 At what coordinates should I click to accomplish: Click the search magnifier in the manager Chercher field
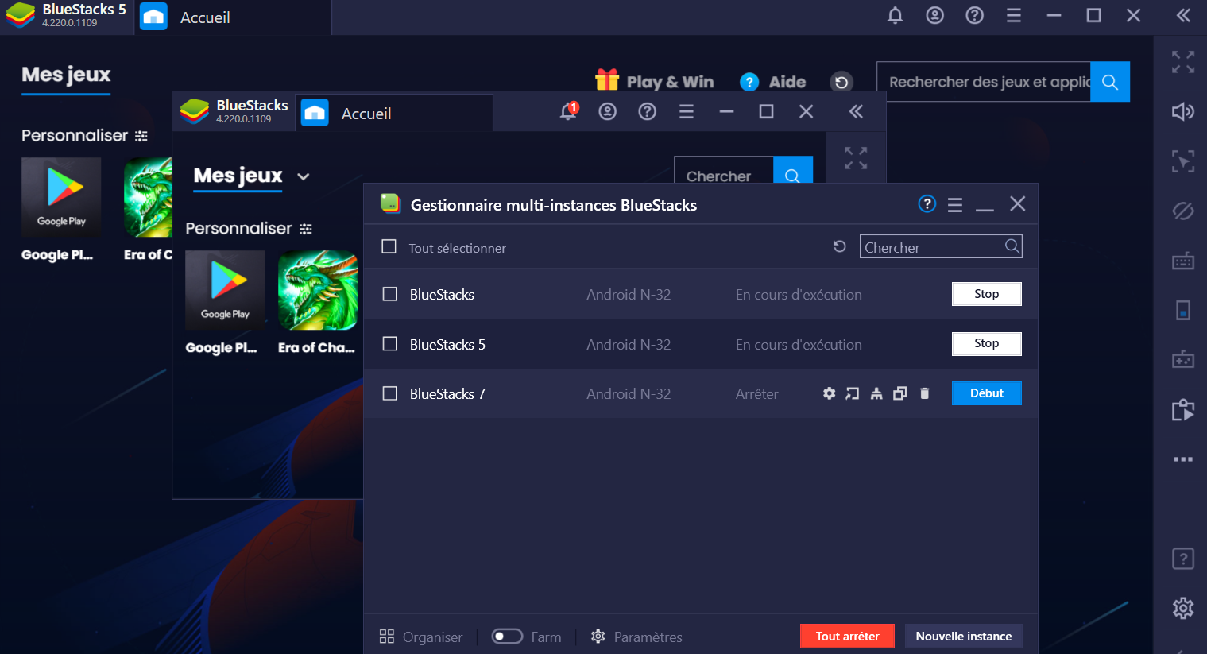(x=1012, y=246)
